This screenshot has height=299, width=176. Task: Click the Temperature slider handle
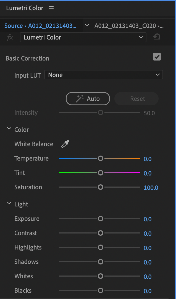[101, 158]
